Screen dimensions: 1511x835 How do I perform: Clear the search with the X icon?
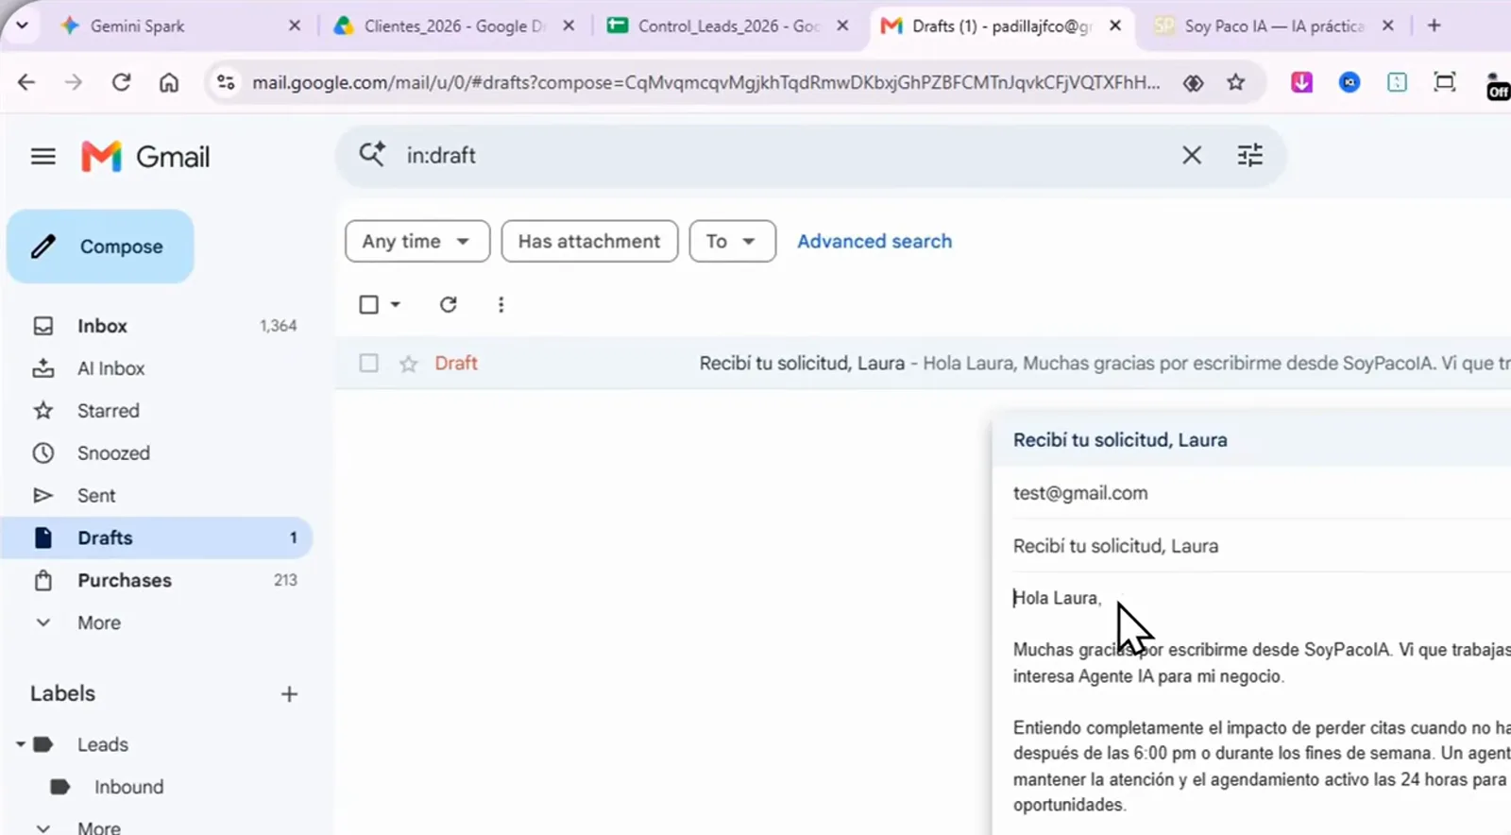[x=1192, y=155]
